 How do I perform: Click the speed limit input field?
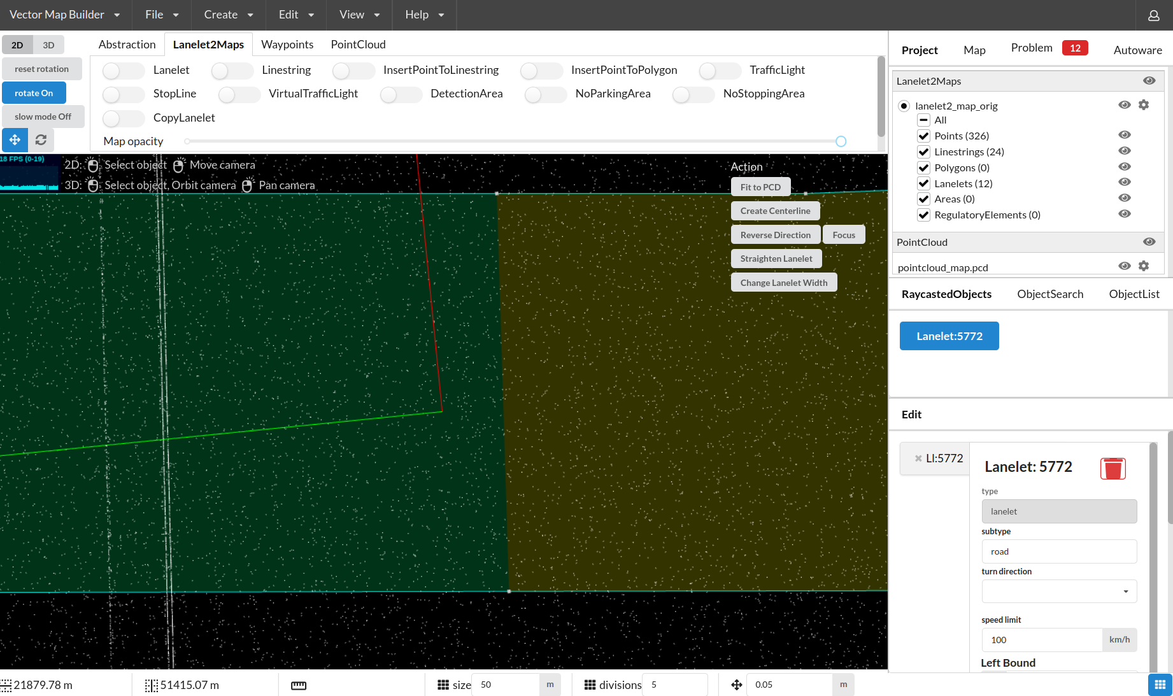point(1042,639)
